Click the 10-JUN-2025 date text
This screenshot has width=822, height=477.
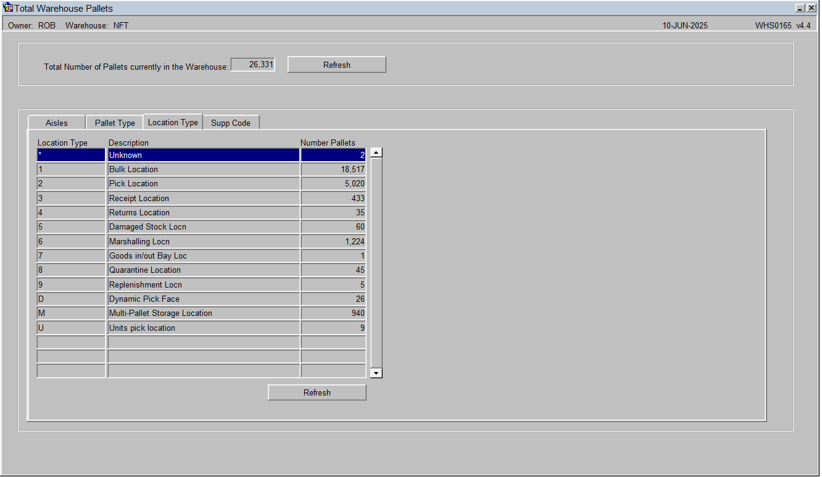pos(685,25)
